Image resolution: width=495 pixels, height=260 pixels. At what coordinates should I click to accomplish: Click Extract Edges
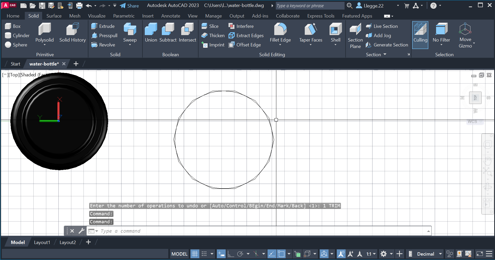246,35
